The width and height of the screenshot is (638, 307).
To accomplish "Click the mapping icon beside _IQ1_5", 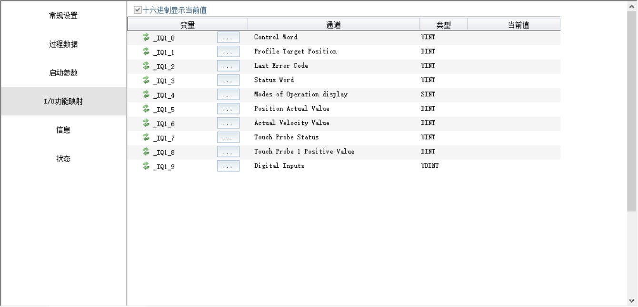I will [146, 109].
